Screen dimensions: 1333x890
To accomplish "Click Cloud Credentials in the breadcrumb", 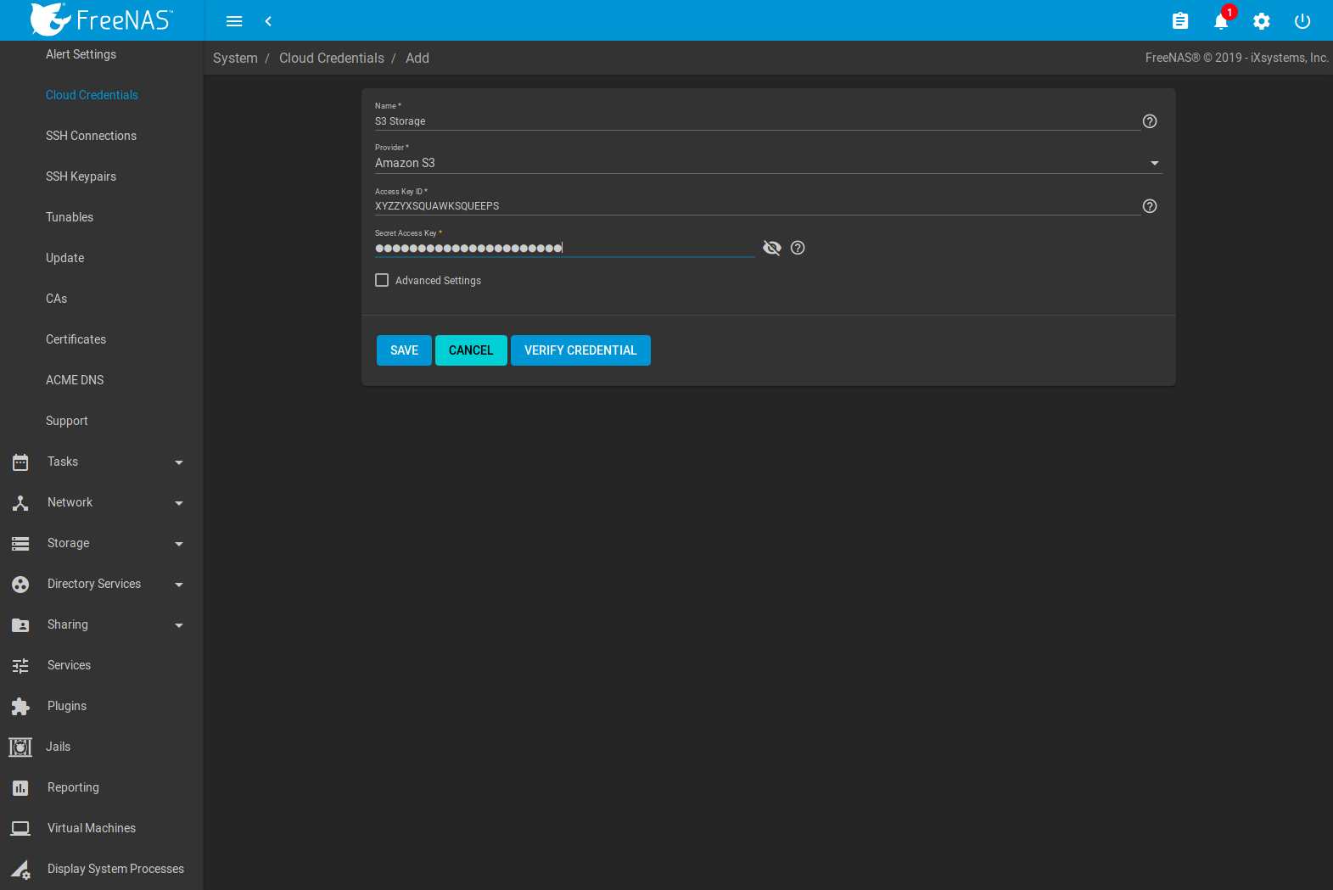I will tap(332, 59).
